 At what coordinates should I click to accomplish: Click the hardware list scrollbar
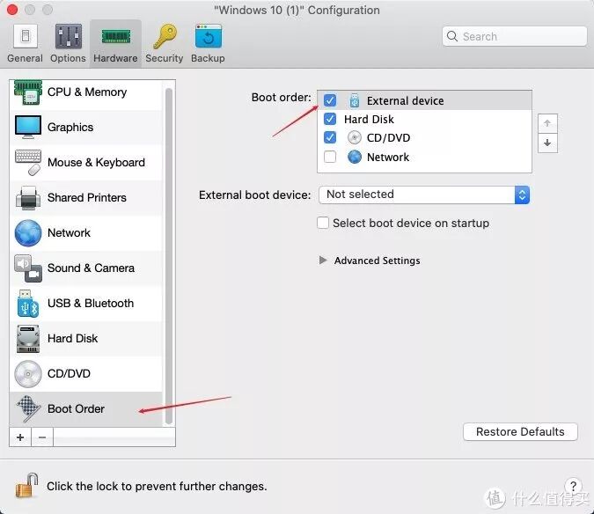pos(169,256)
